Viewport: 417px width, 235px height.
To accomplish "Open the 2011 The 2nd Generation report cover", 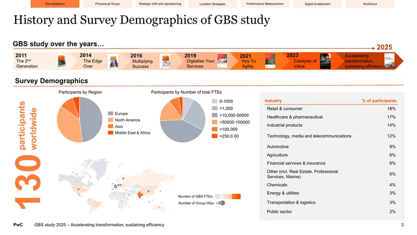I will (x=62, y=61).
